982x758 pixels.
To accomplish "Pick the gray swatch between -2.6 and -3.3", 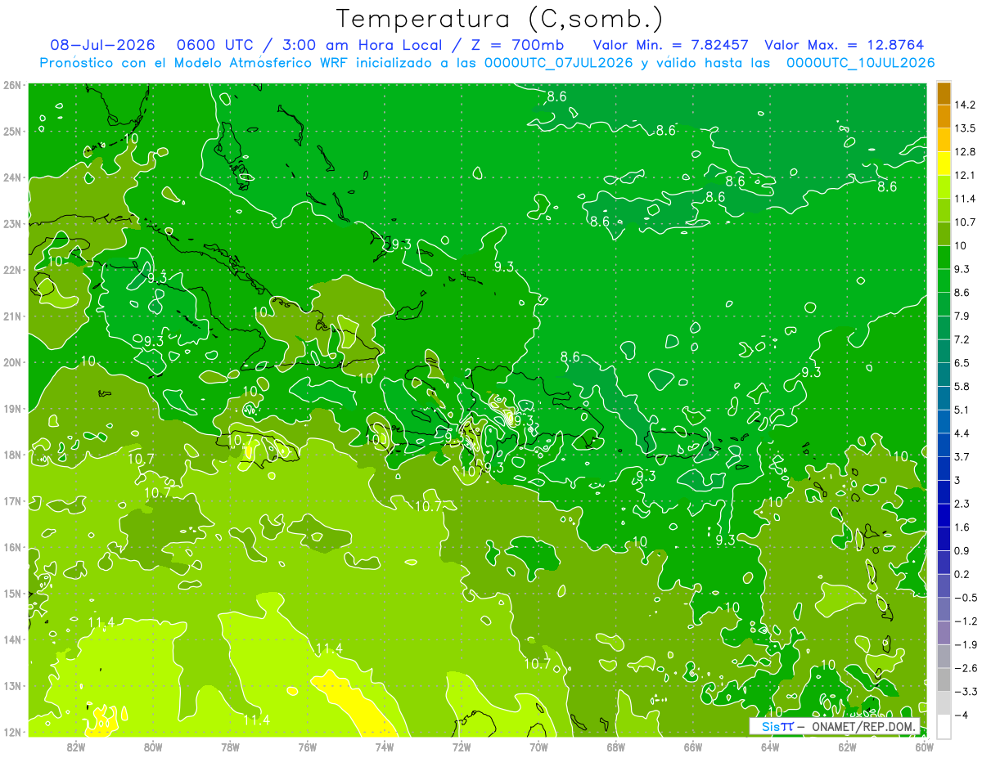I will coord(944,680).
